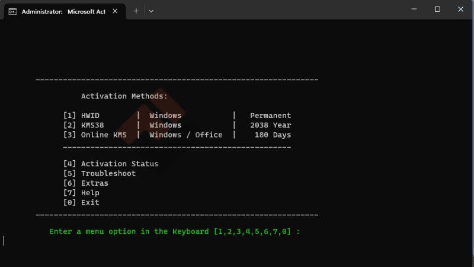Screen dimensions: 474x267
Task: Open a new terminal tab
Action: pyautogui.click(x=136, y=11)
